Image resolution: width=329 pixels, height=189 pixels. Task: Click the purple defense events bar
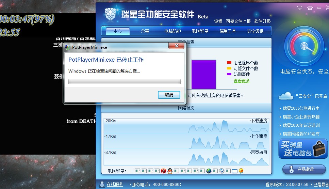pos(203,75)
